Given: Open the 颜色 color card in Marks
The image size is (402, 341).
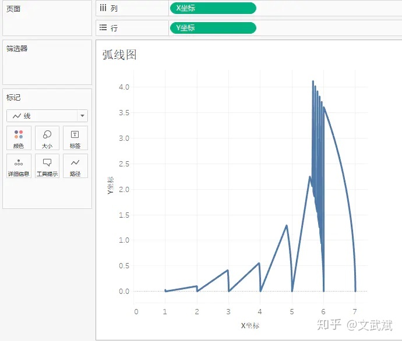Looking at the screenshot, I should coord(19,138).
